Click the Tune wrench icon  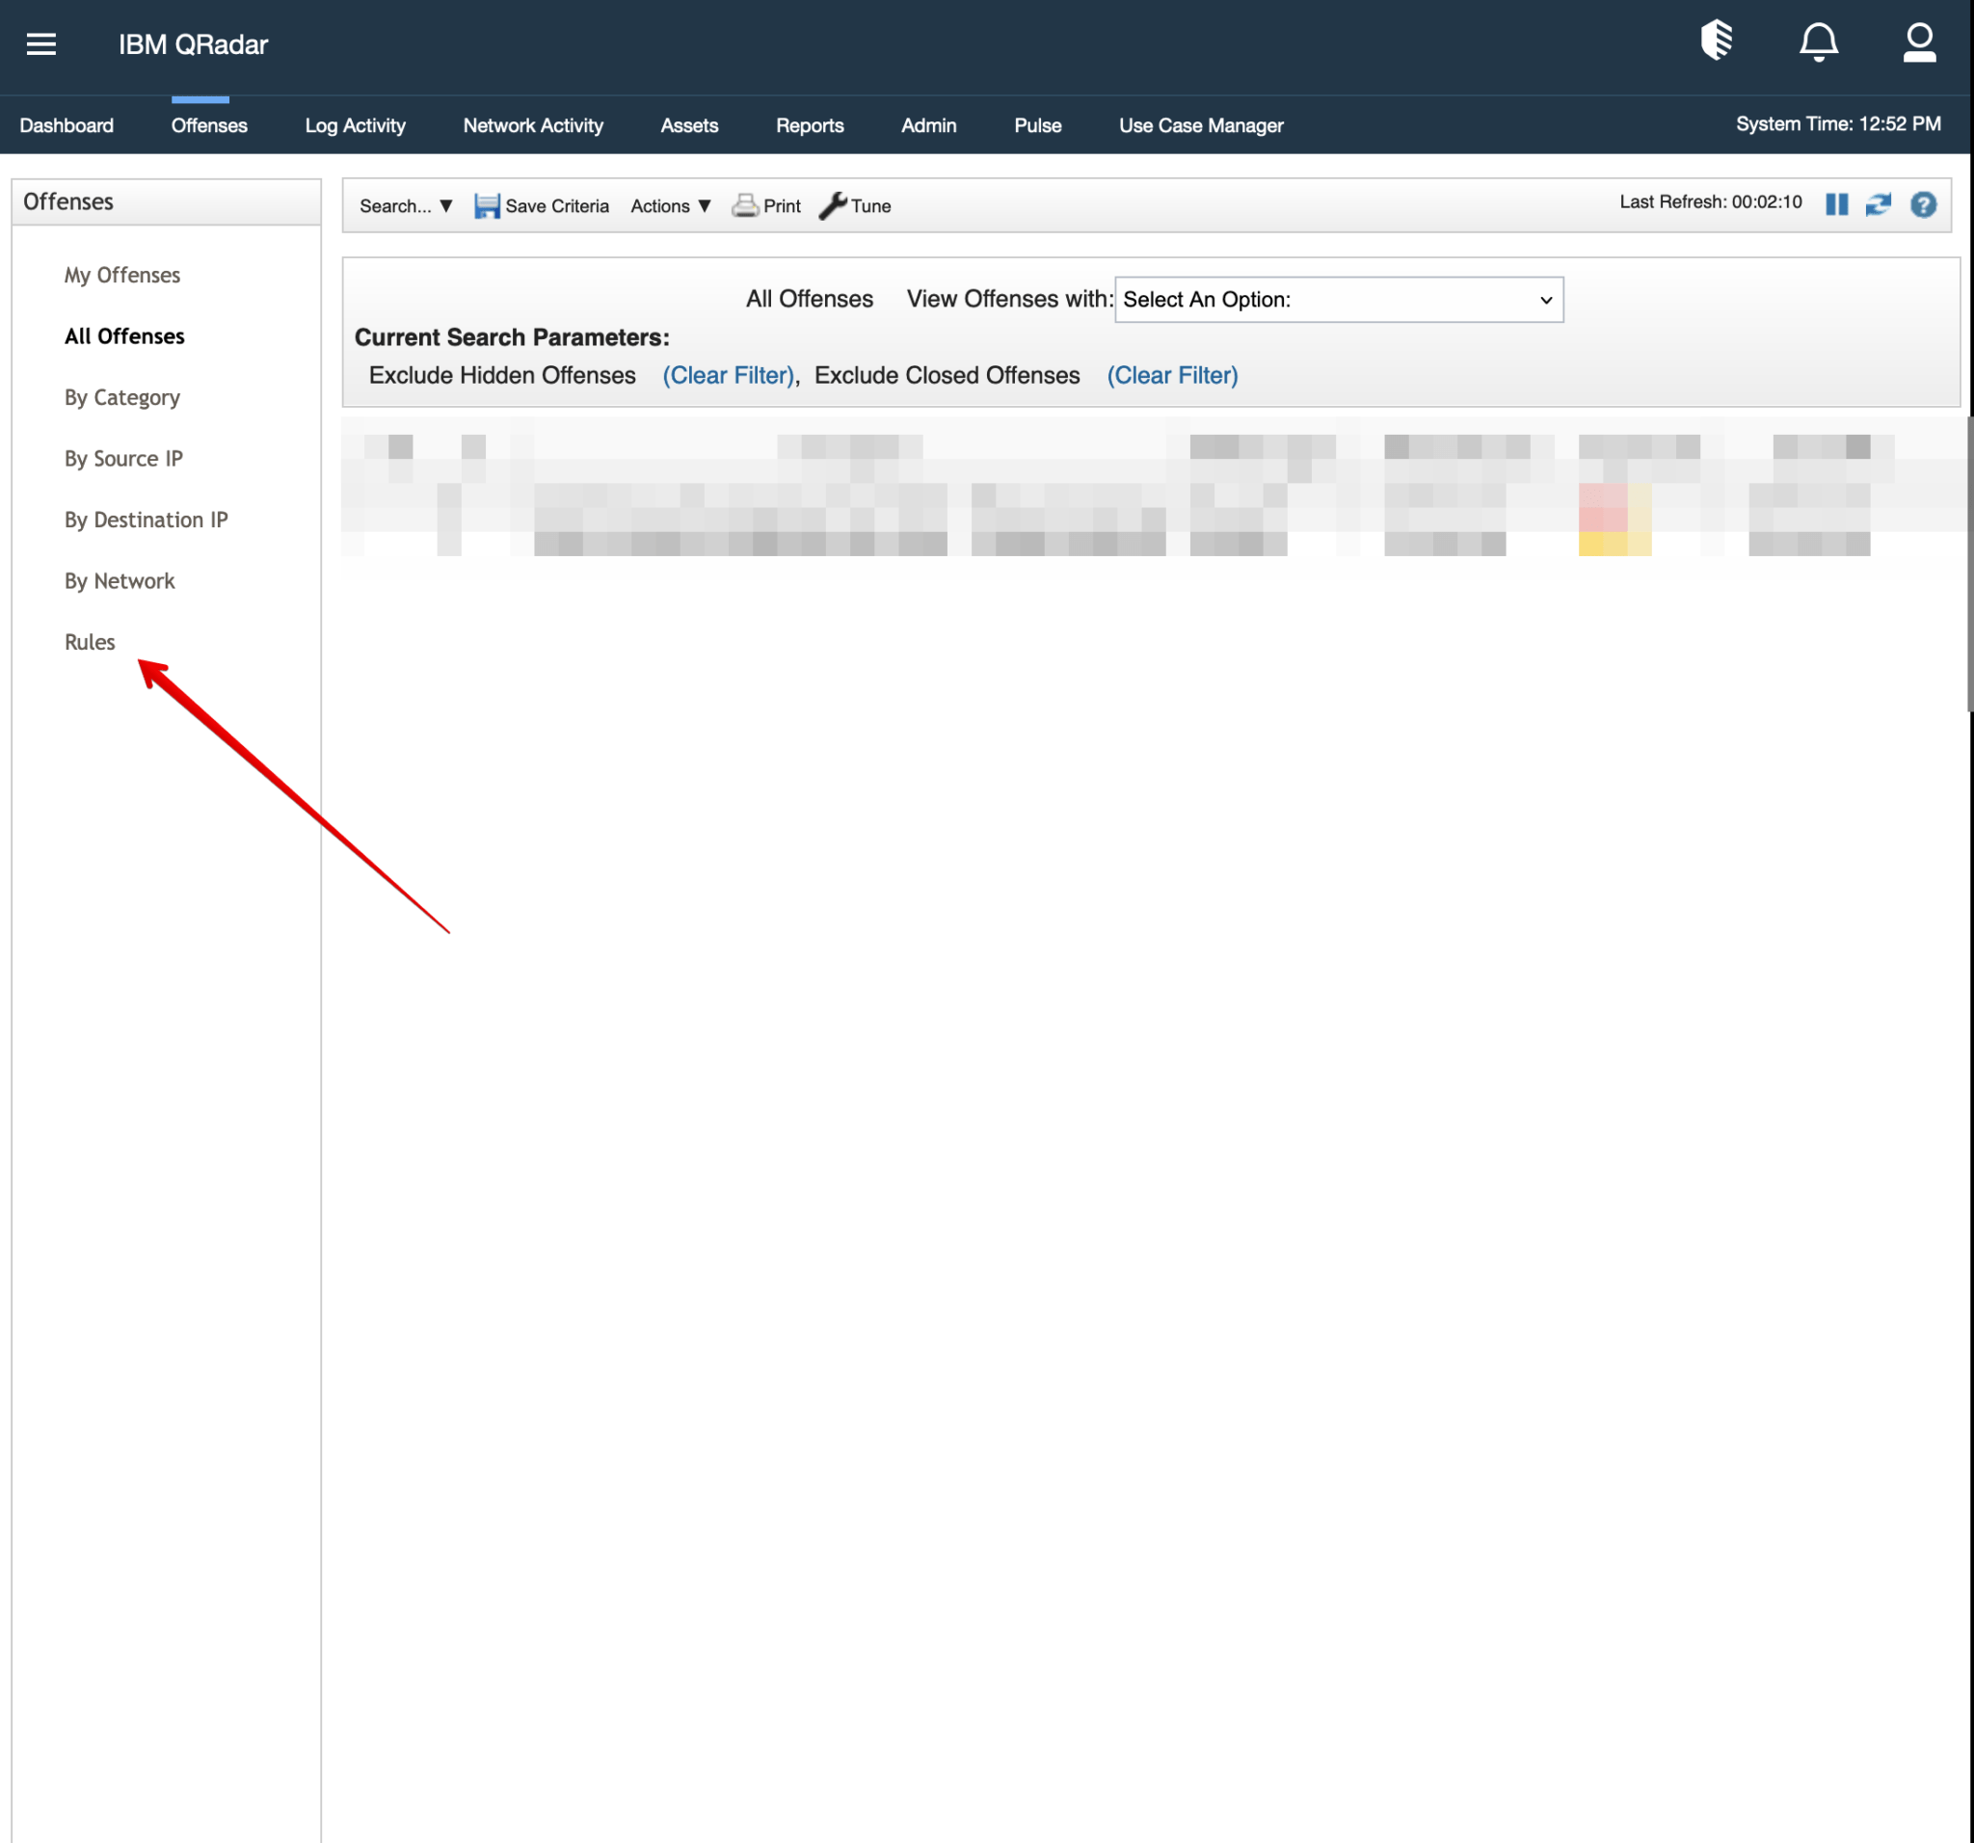pos(832,205)
